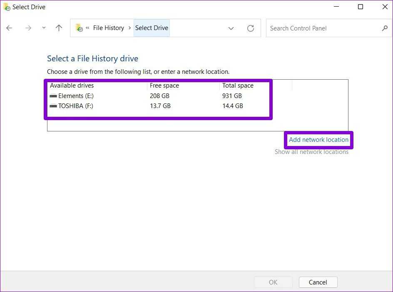Viewport: 393px width, 292px height.
Task: Click the Forward navigation arrow
Action: coord(28,28)
